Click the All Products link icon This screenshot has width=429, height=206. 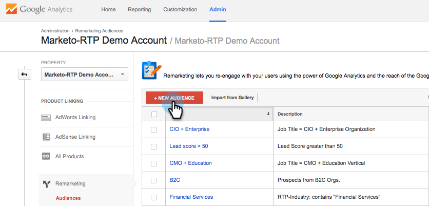pyautogui.click(x=46, y=156)
